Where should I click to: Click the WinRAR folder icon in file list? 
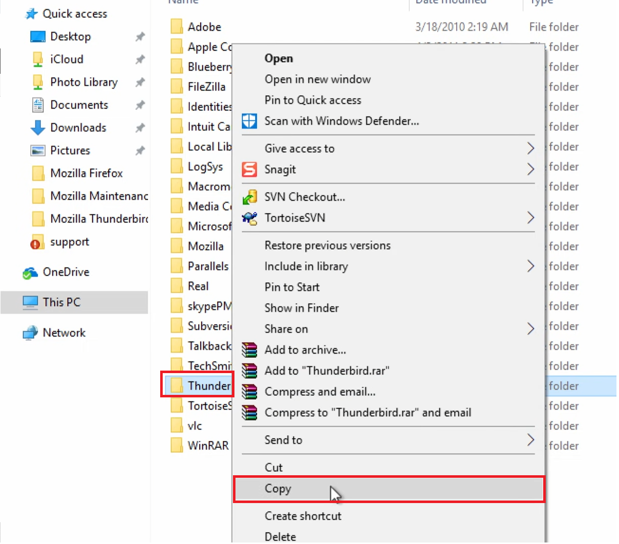point(176,445)
